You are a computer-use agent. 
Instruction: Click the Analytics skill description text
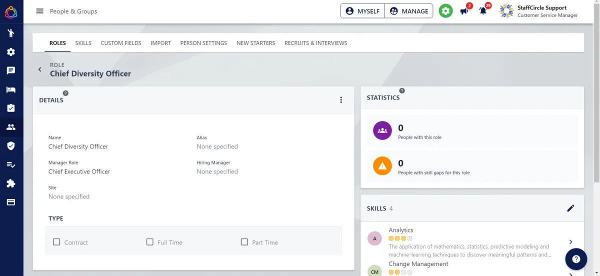(470, 250)
